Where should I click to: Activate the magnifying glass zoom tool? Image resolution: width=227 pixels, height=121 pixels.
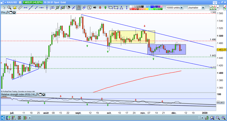coord(9,8)
